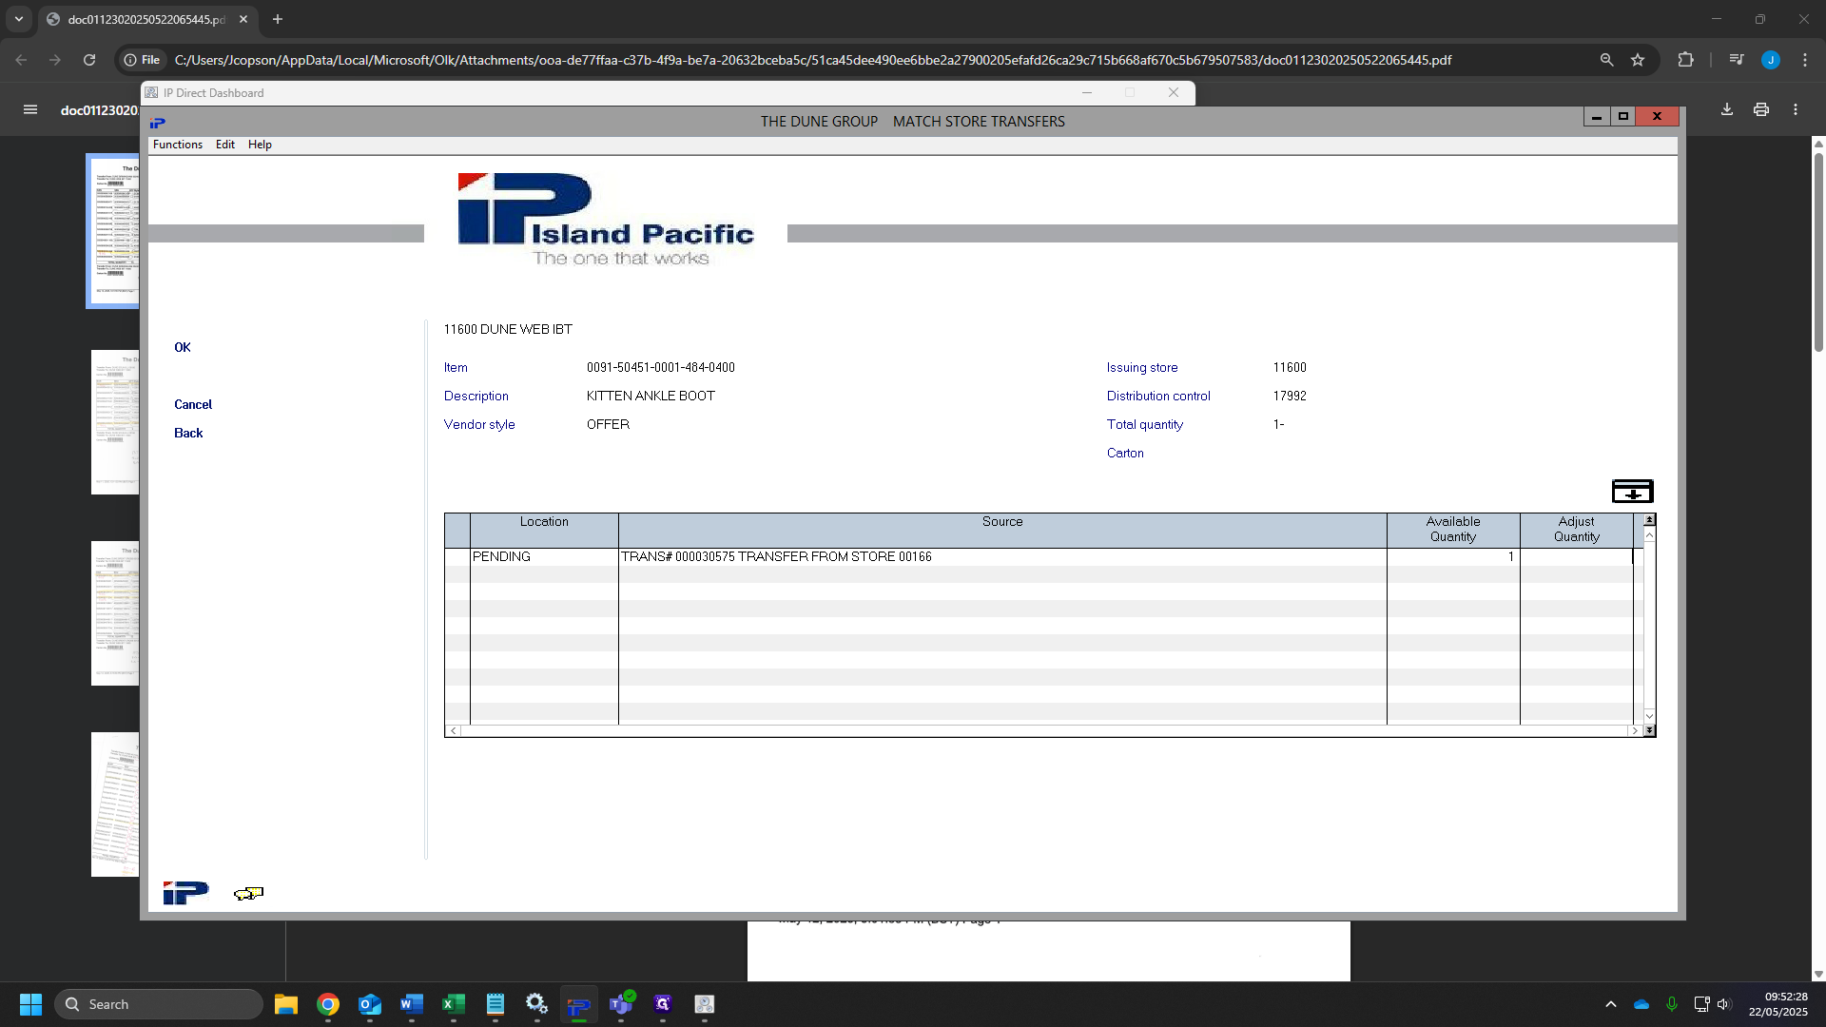Jump to top of grid with double-arrow button
This screenshot has height=1027, width=1826.
tap(1649, 520)
